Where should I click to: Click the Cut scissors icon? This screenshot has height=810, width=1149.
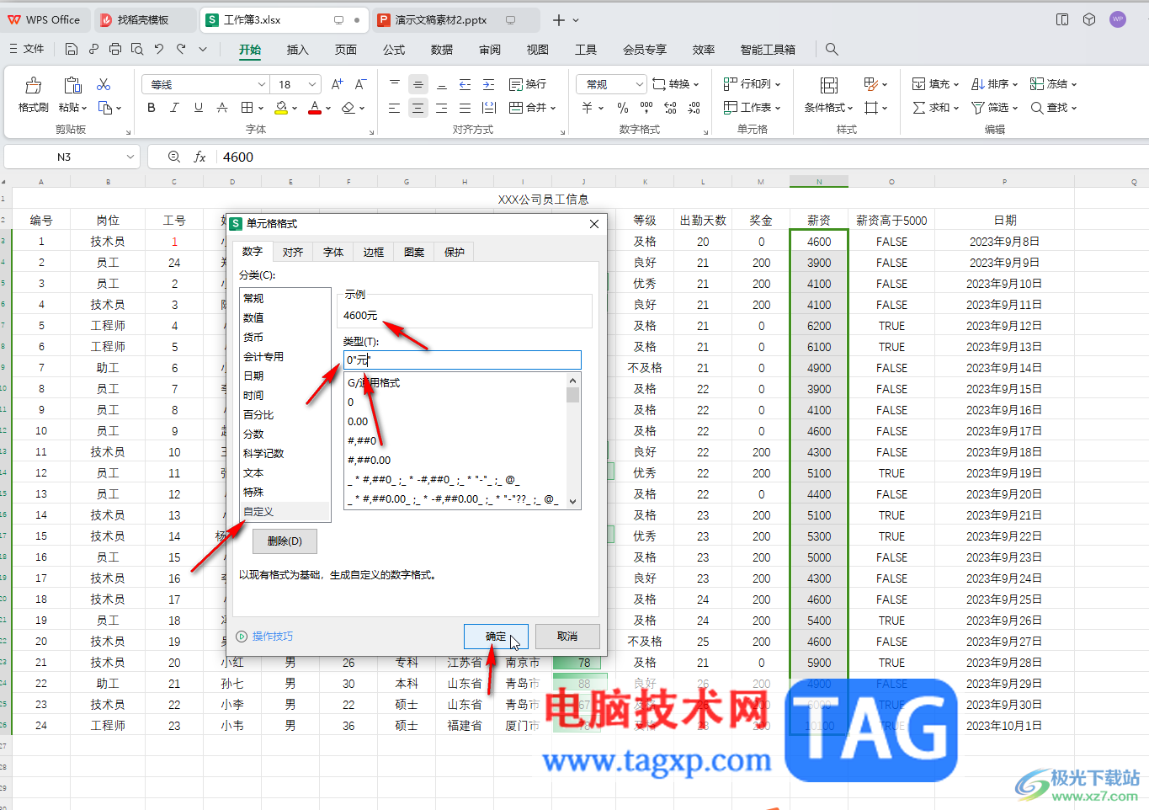[104, 84]
